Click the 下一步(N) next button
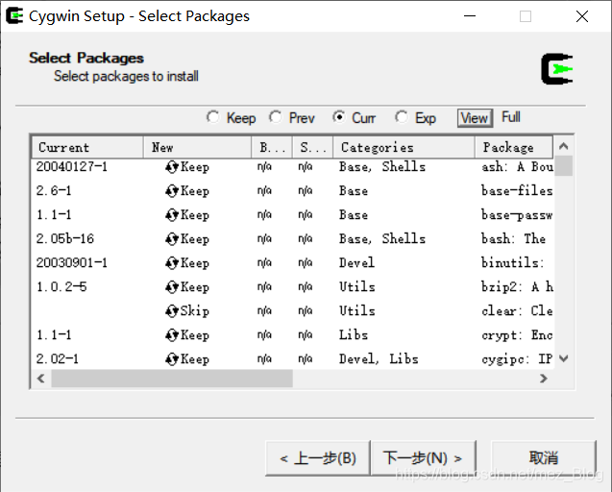This screenshot has height=492, width=612. (x=423, y=458)
